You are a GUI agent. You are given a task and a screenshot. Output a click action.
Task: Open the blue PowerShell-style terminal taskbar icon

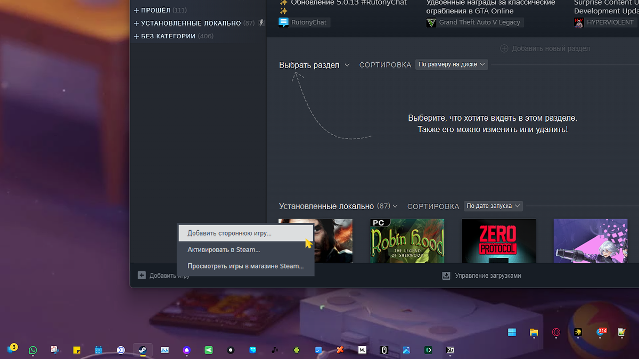coord(121,350)
